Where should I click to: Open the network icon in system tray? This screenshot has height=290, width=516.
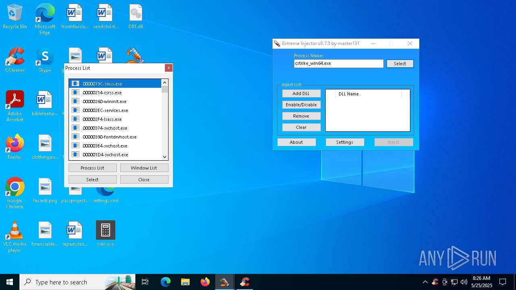(x=454, y=282)
